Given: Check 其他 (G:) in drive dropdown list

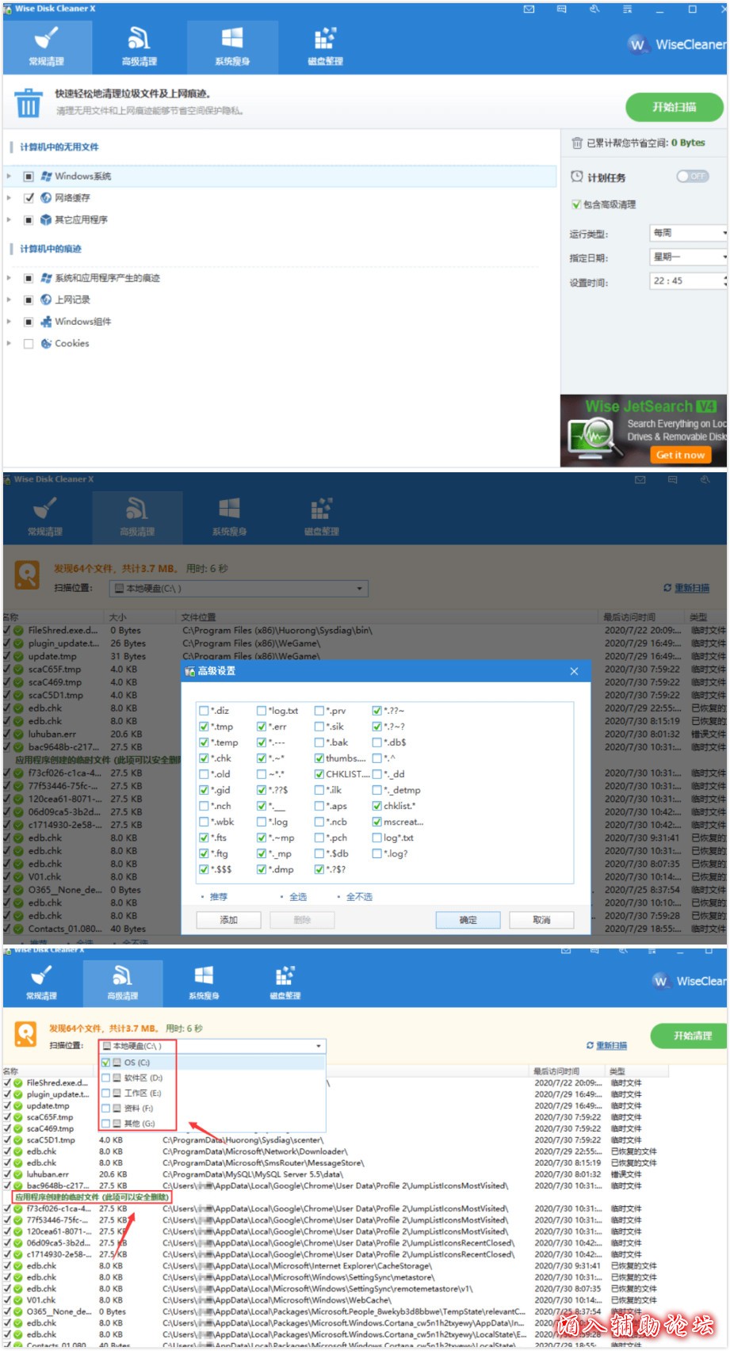Looking at the screenshot, I should click(x=105, y=1124).
